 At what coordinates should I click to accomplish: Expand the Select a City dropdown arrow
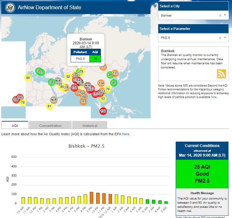click(x=225, y=15)
